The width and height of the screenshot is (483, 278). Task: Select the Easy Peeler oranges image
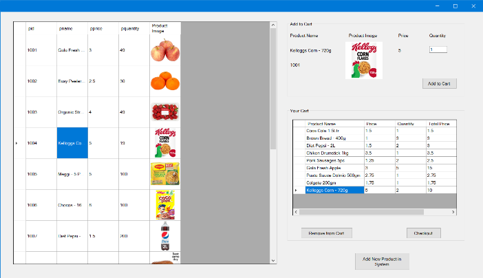164,81
